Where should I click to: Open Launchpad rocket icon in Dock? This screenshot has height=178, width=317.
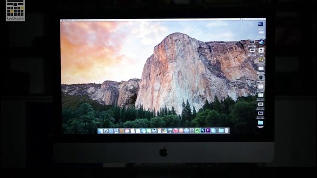pyautogui.click(x=106, y=131)
